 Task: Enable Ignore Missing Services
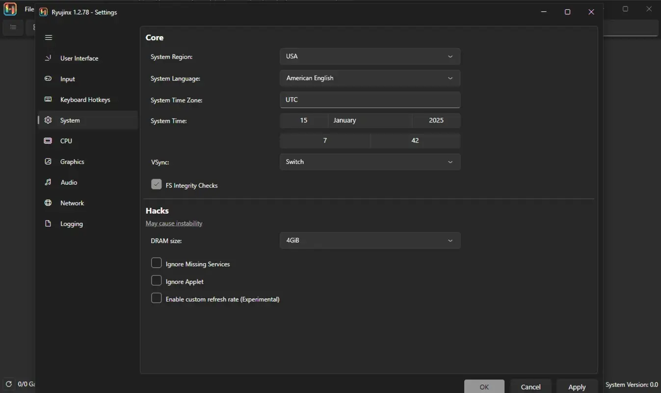pyautogui.click(x=156, y=263)
